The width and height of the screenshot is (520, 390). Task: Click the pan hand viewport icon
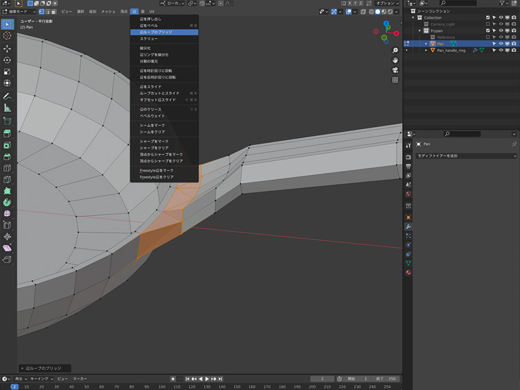395,59
